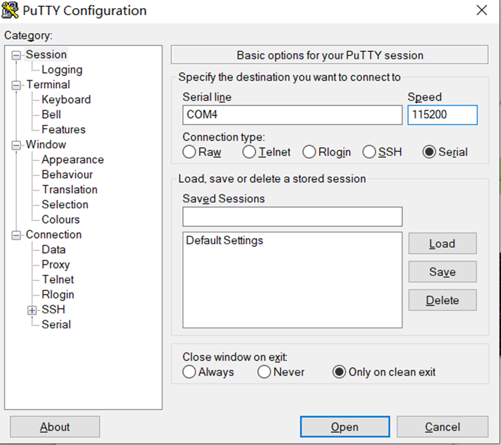
Task: Select Serial connection type radio button
Action: pyautogui.click(x=429, y=152)
